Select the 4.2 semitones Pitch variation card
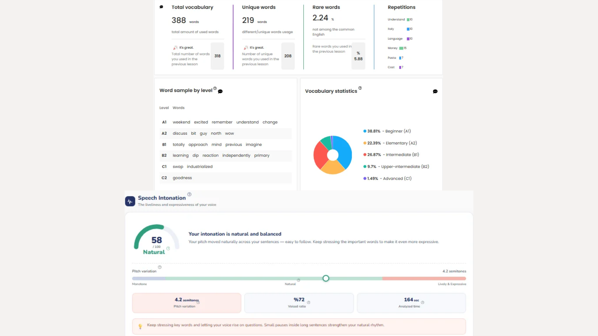 coord(187,303)
